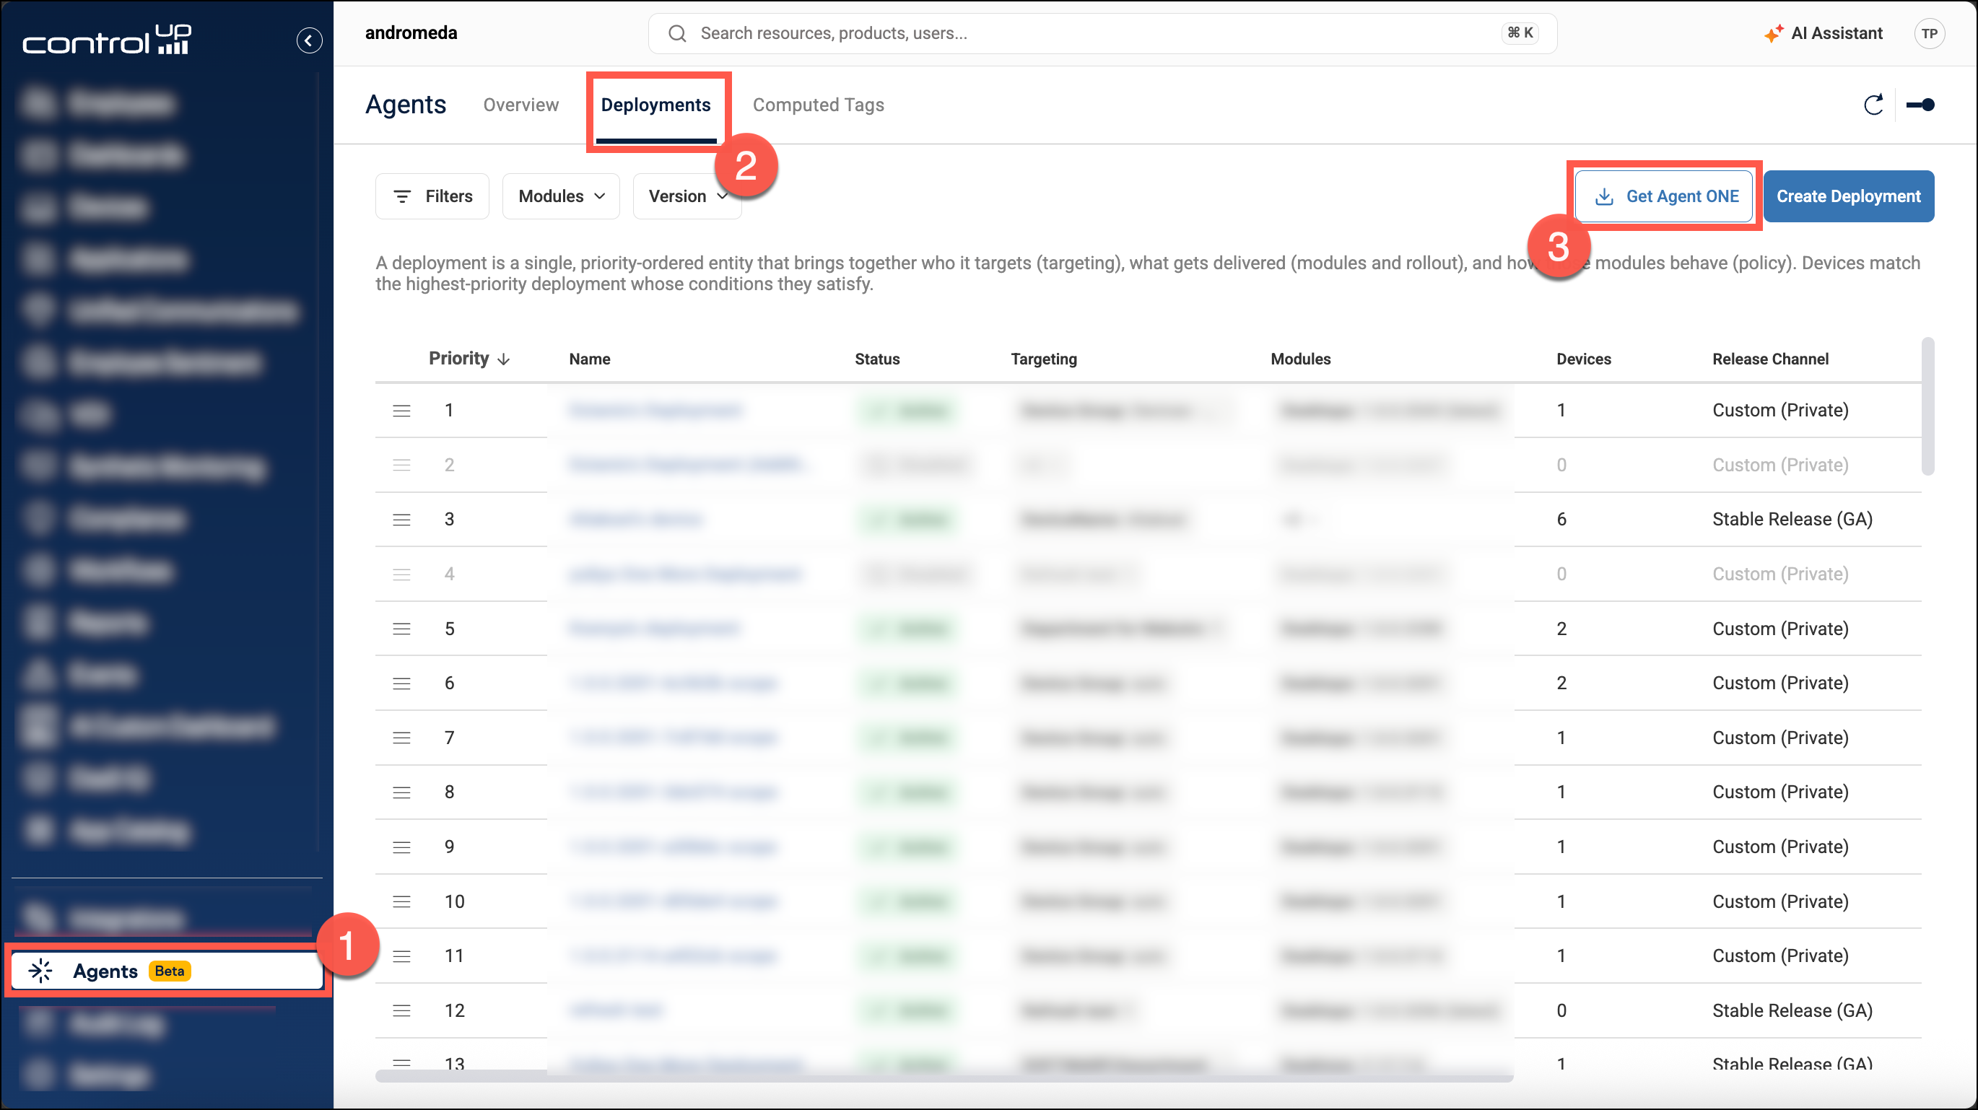Screen dimensions: 1978x1110
Task: Click the Status column header
Action: [877, 359]
